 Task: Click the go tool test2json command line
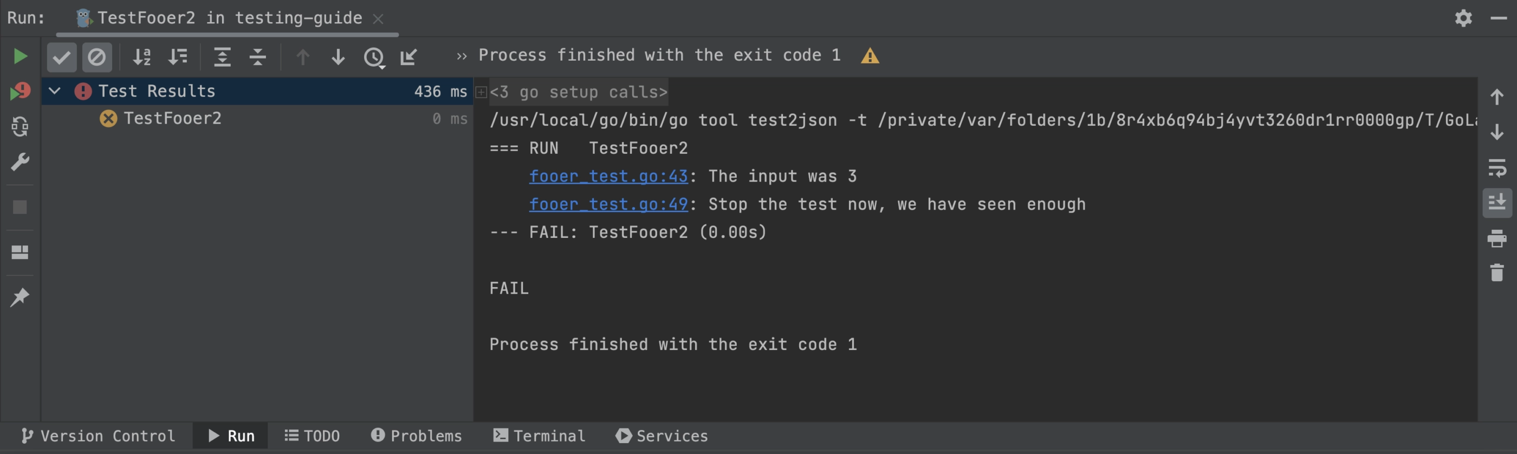pyautogui.click(x=983, y=120)
